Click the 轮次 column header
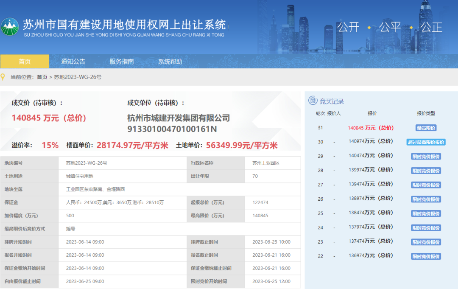This screenshot has height=289, width=458. coord(321,113)
